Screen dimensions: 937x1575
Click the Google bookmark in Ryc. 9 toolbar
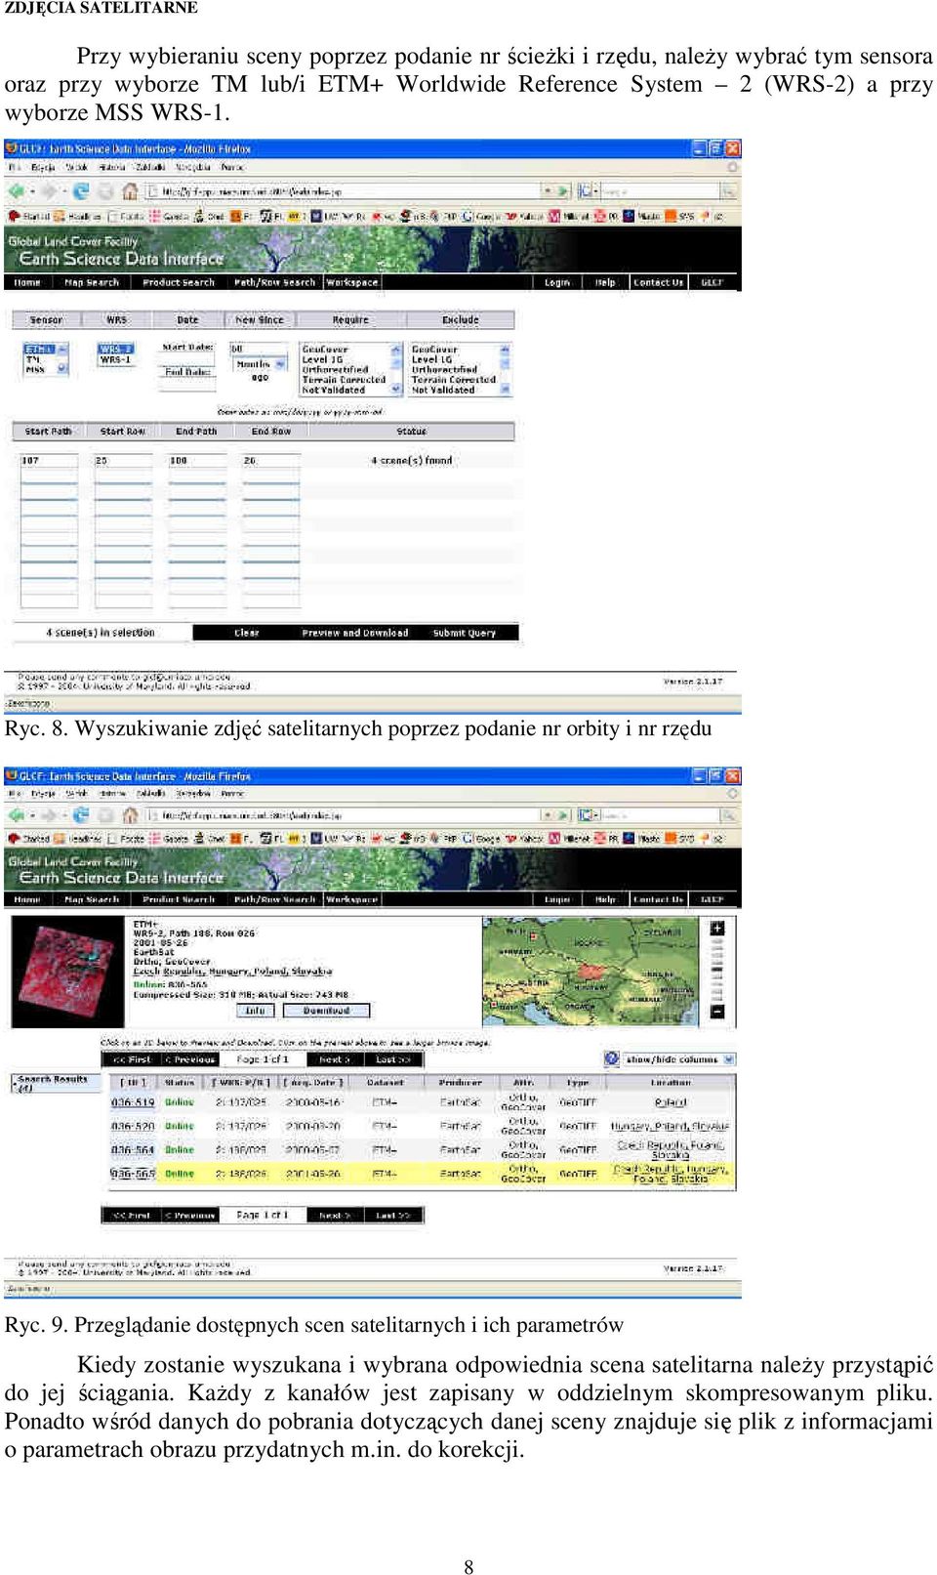coord(481,839)
